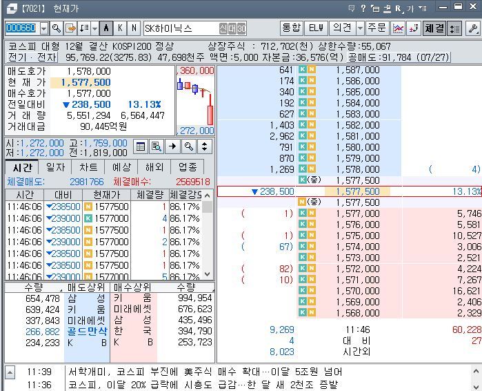Toggle the order book height list icon
482x391 pixels.
(454, 28)
